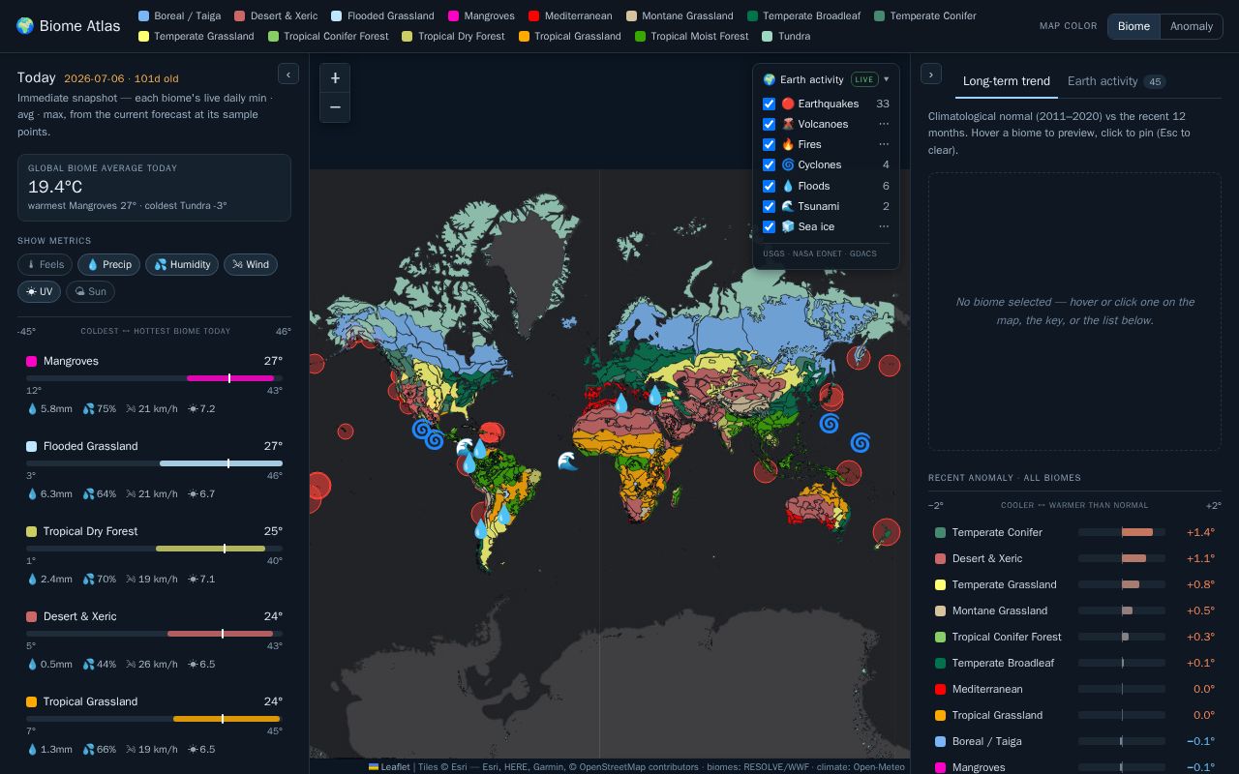Select Tropical Moist Forest legend entry
This screenshot has height=774, width=1239.
[691, 36]
